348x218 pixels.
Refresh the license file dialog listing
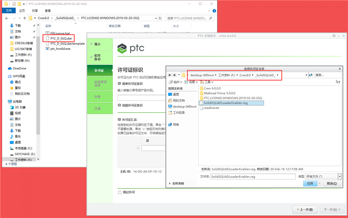[311, 75]
